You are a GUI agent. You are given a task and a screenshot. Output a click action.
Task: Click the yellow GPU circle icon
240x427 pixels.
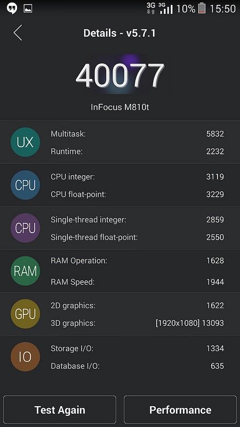click(25, 314)
